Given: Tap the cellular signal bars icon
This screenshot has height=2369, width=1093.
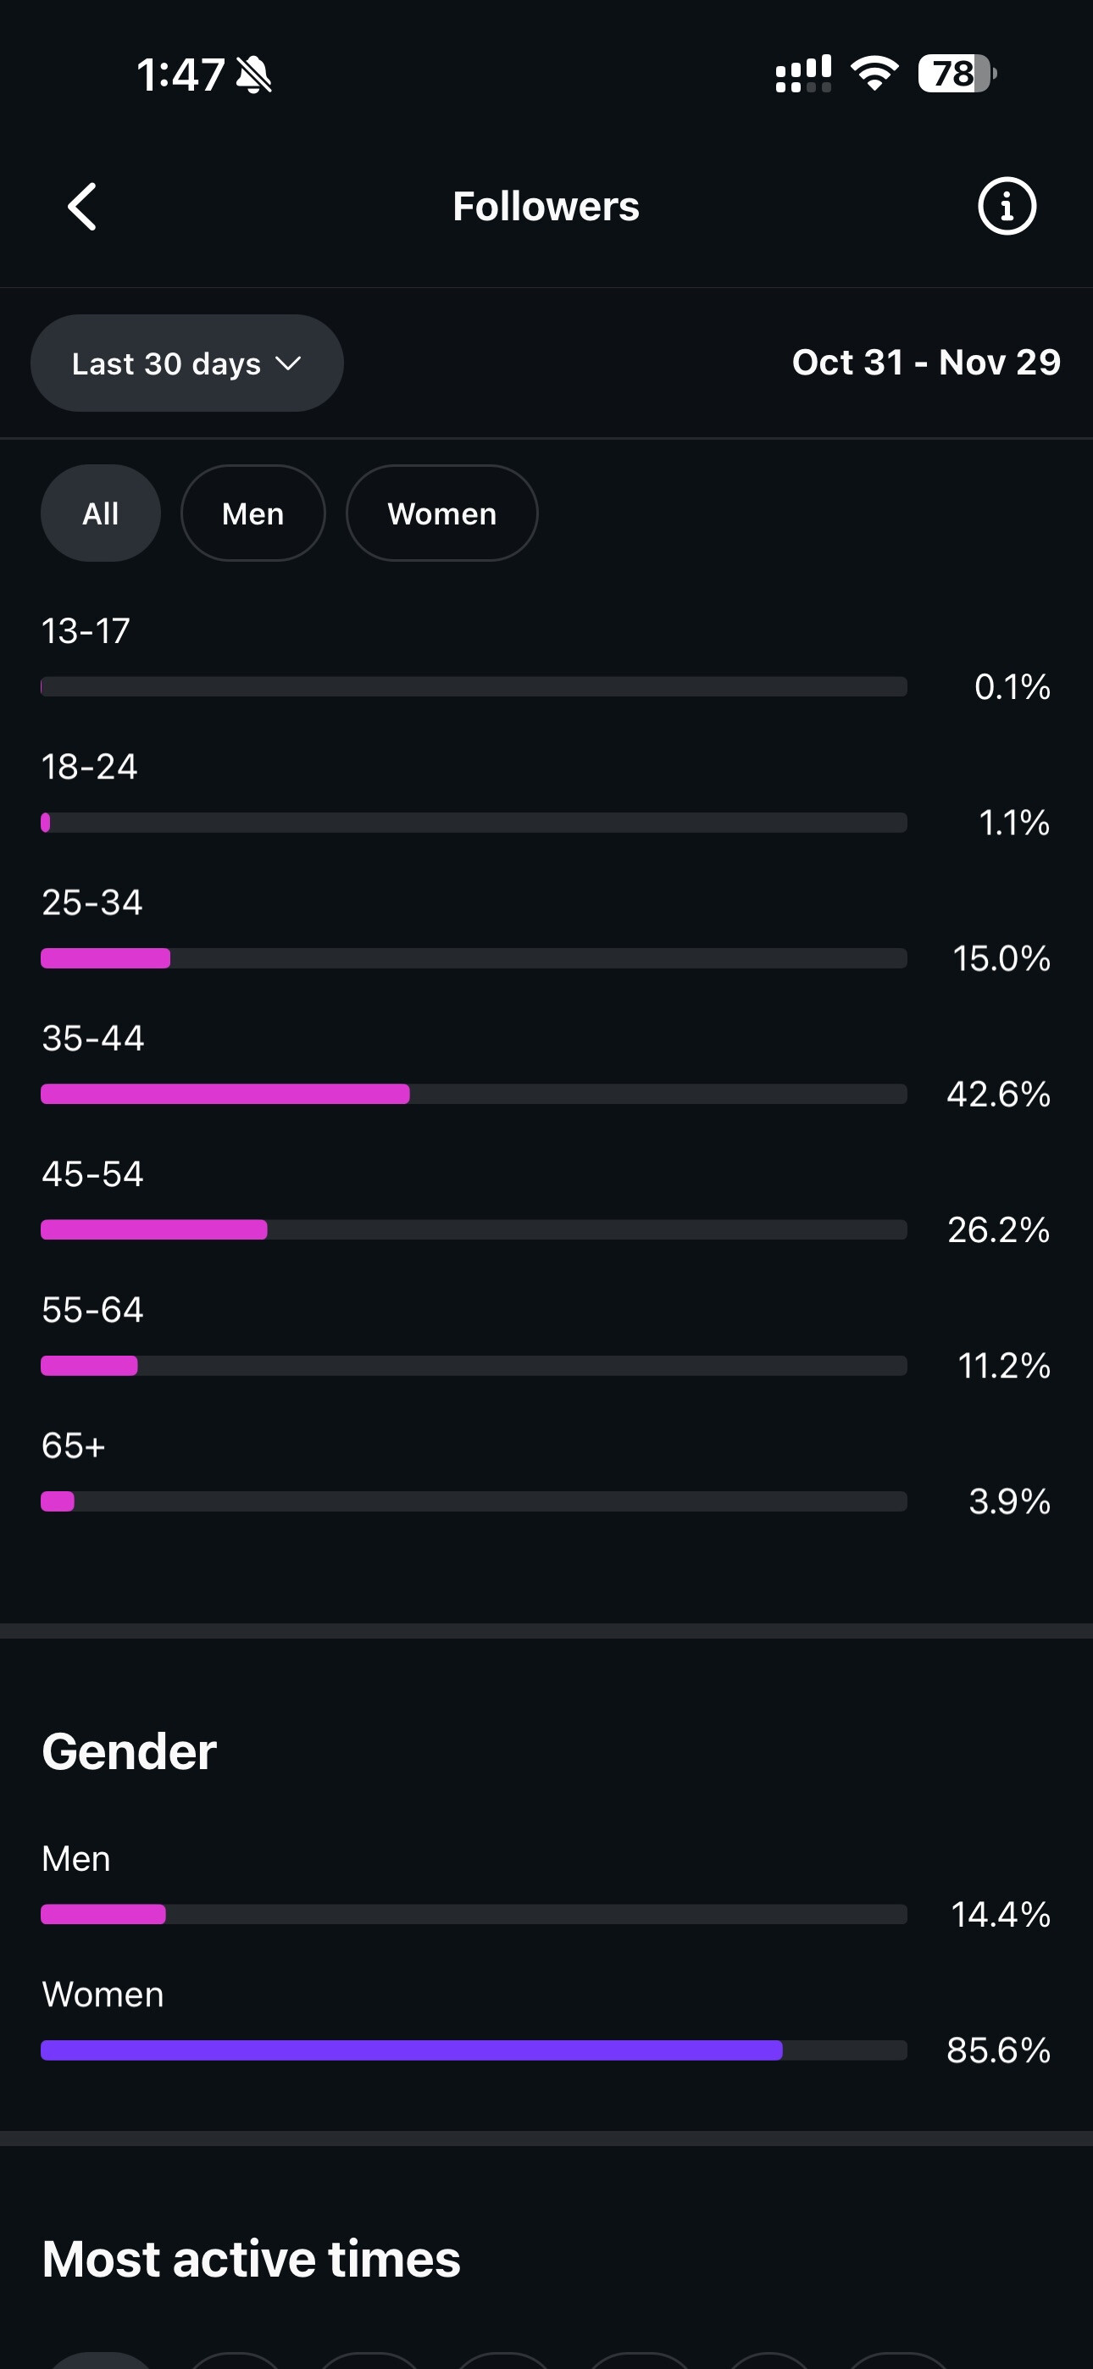Looking at the screenshot, I should click(x=803, y=74).
